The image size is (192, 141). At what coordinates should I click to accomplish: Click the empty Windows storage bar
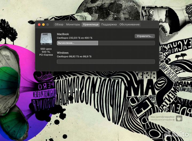click(x=106, y=62)
